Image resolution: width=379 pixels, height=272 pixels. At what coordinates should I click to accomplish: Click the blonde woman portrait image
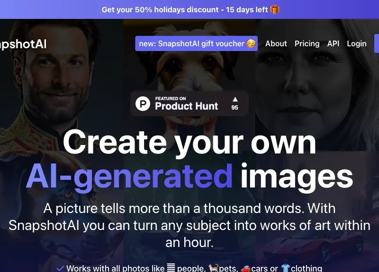click(317, 85)
